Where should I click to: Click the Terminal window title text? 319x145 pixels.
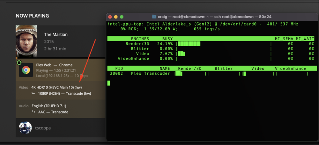[215, 17]
